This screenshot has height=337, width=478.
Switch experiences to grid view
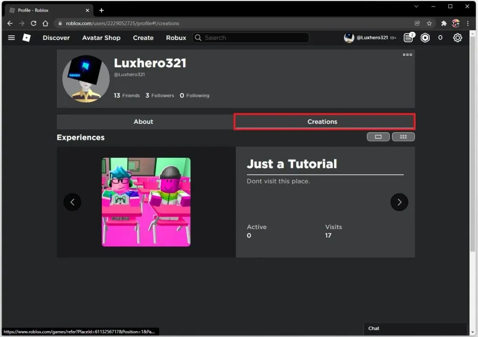(x=403, y=137)
